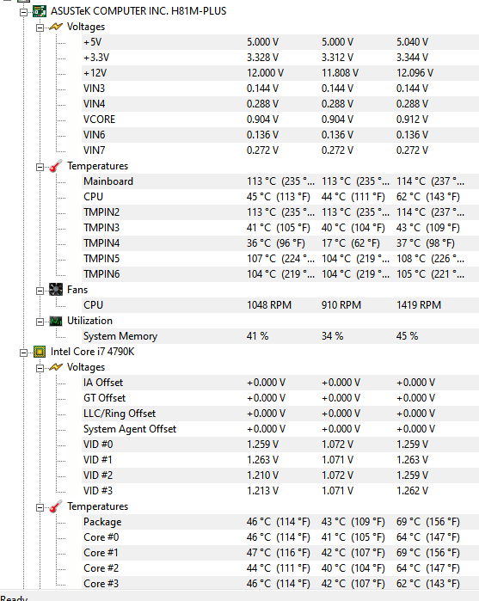Select the Package temperature row
Screen dimensions: 479x601
pyautogui.click(x=280, y=522)
